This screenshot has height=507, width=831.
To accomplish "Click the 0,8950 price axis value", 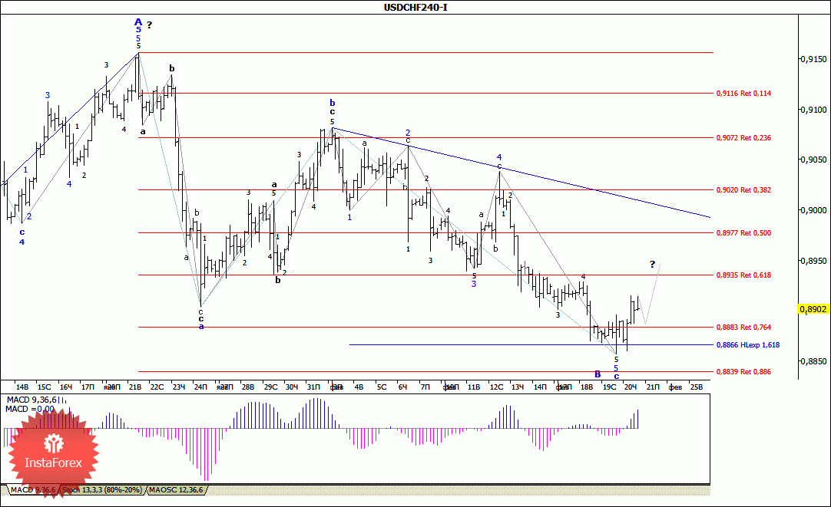I will click(x=815, y=261).
